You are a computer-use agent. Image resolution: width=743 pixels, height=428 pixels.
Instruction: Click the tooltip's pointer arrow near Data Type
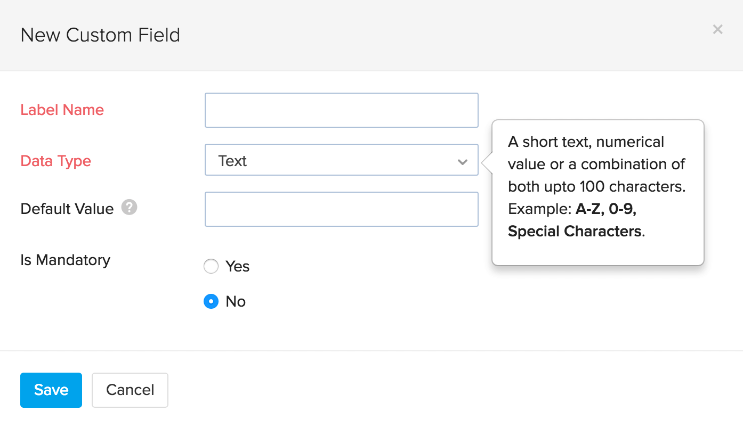[x=487, y=162]
